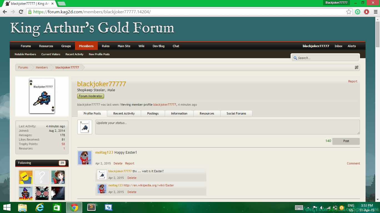This screenshot has width=380, height=213.
Task: Open the yellow blocky avatar in Following
Action: 26,177
